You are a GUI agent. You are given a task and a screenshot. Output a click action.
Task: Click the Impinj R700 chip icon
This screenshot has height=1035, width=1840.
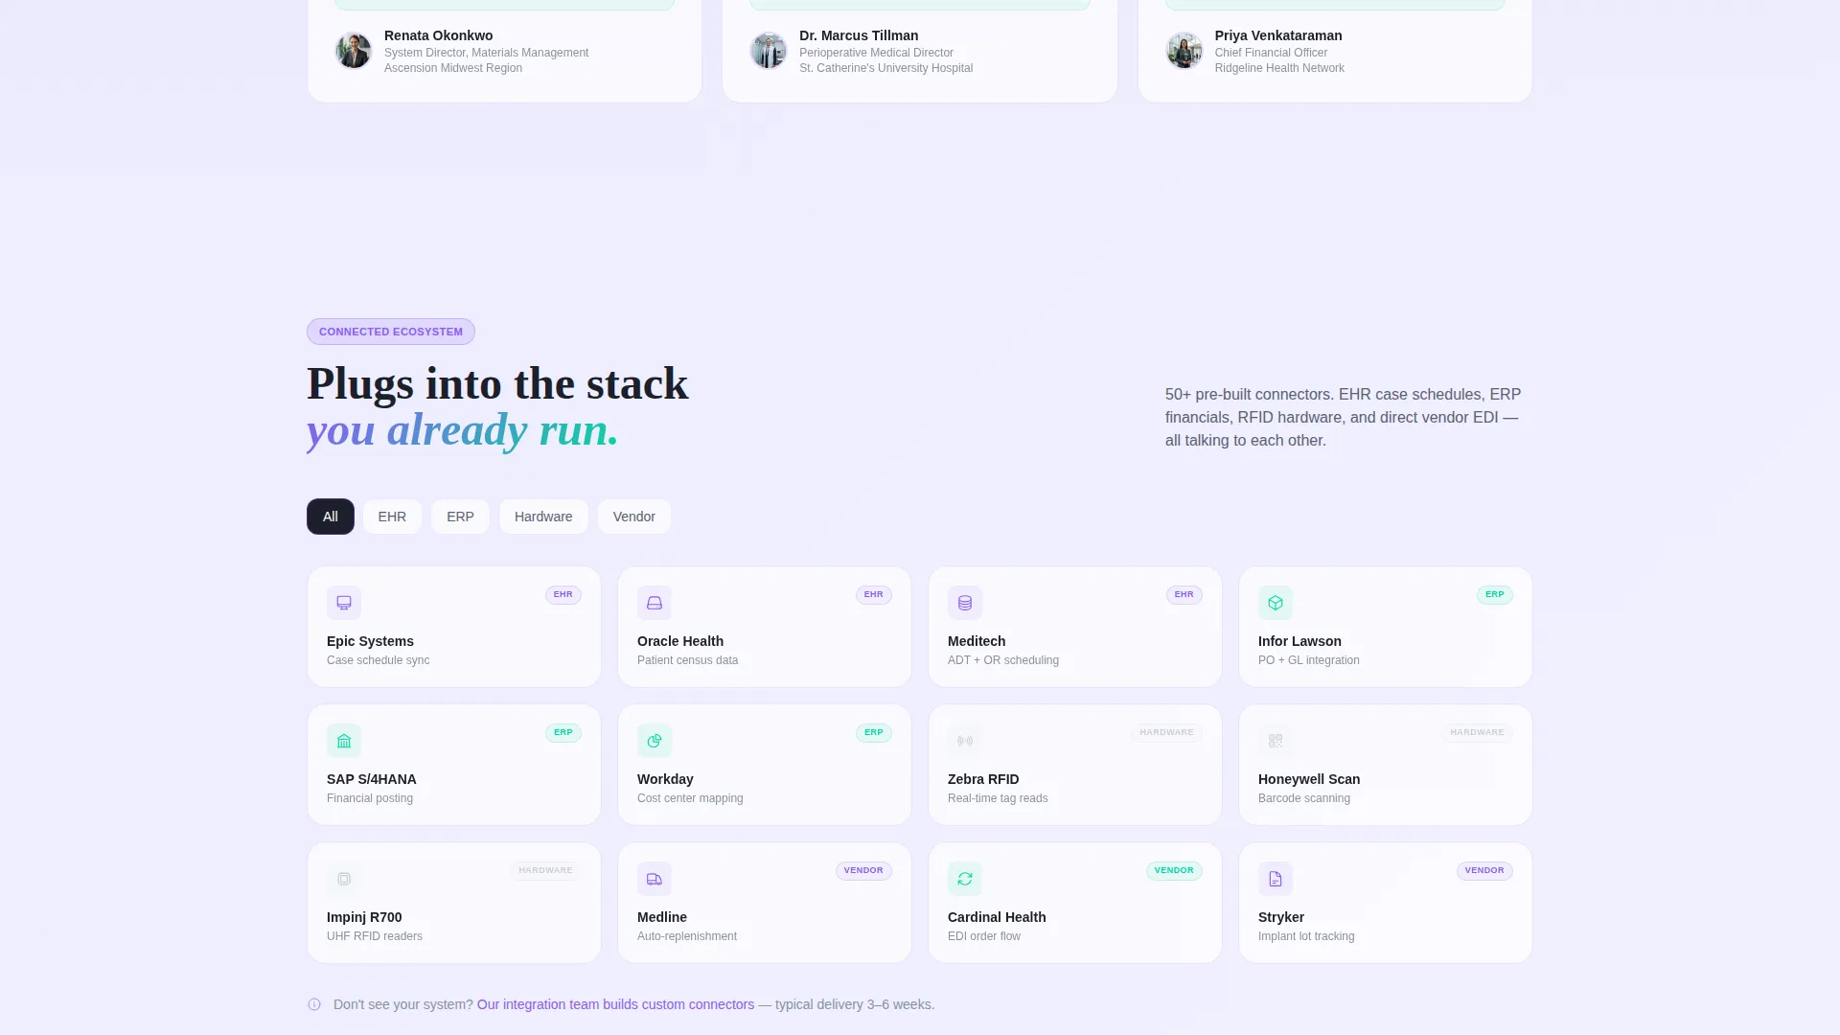(x=344, y=879)
